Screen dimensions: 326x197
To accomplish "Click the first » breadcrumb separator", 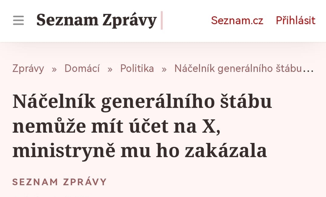I will (x=54, y=69).
